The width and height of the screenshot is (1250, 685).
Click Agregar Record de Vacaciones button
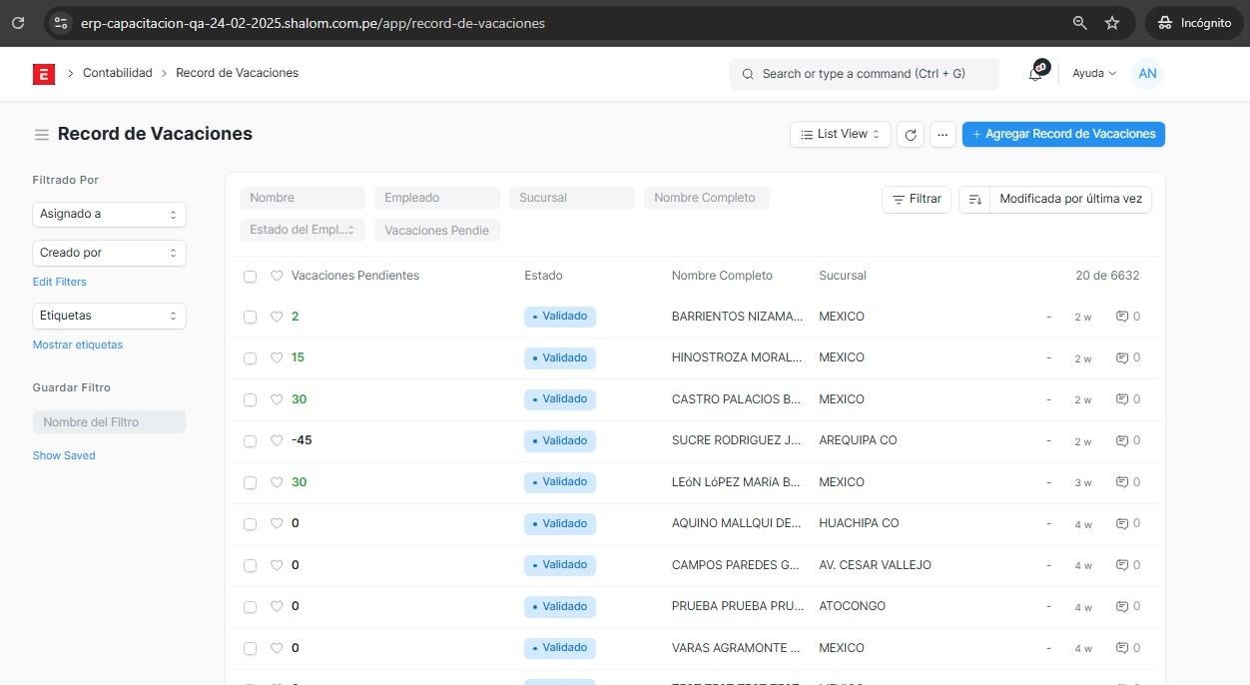pos(1062,134)
